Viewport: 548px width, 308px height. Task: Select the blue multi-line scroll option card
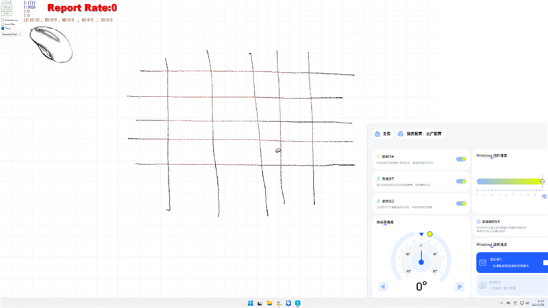pyautogui.click(x=511, y=262)
